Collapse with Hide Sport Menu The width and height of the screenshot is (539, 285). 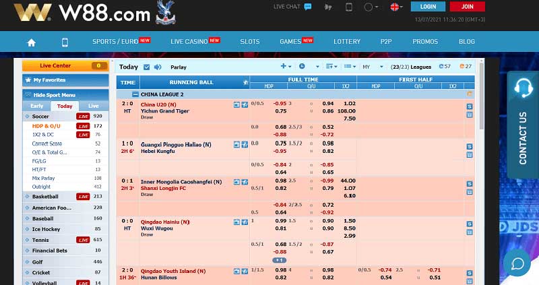click(x=65, y=95)
